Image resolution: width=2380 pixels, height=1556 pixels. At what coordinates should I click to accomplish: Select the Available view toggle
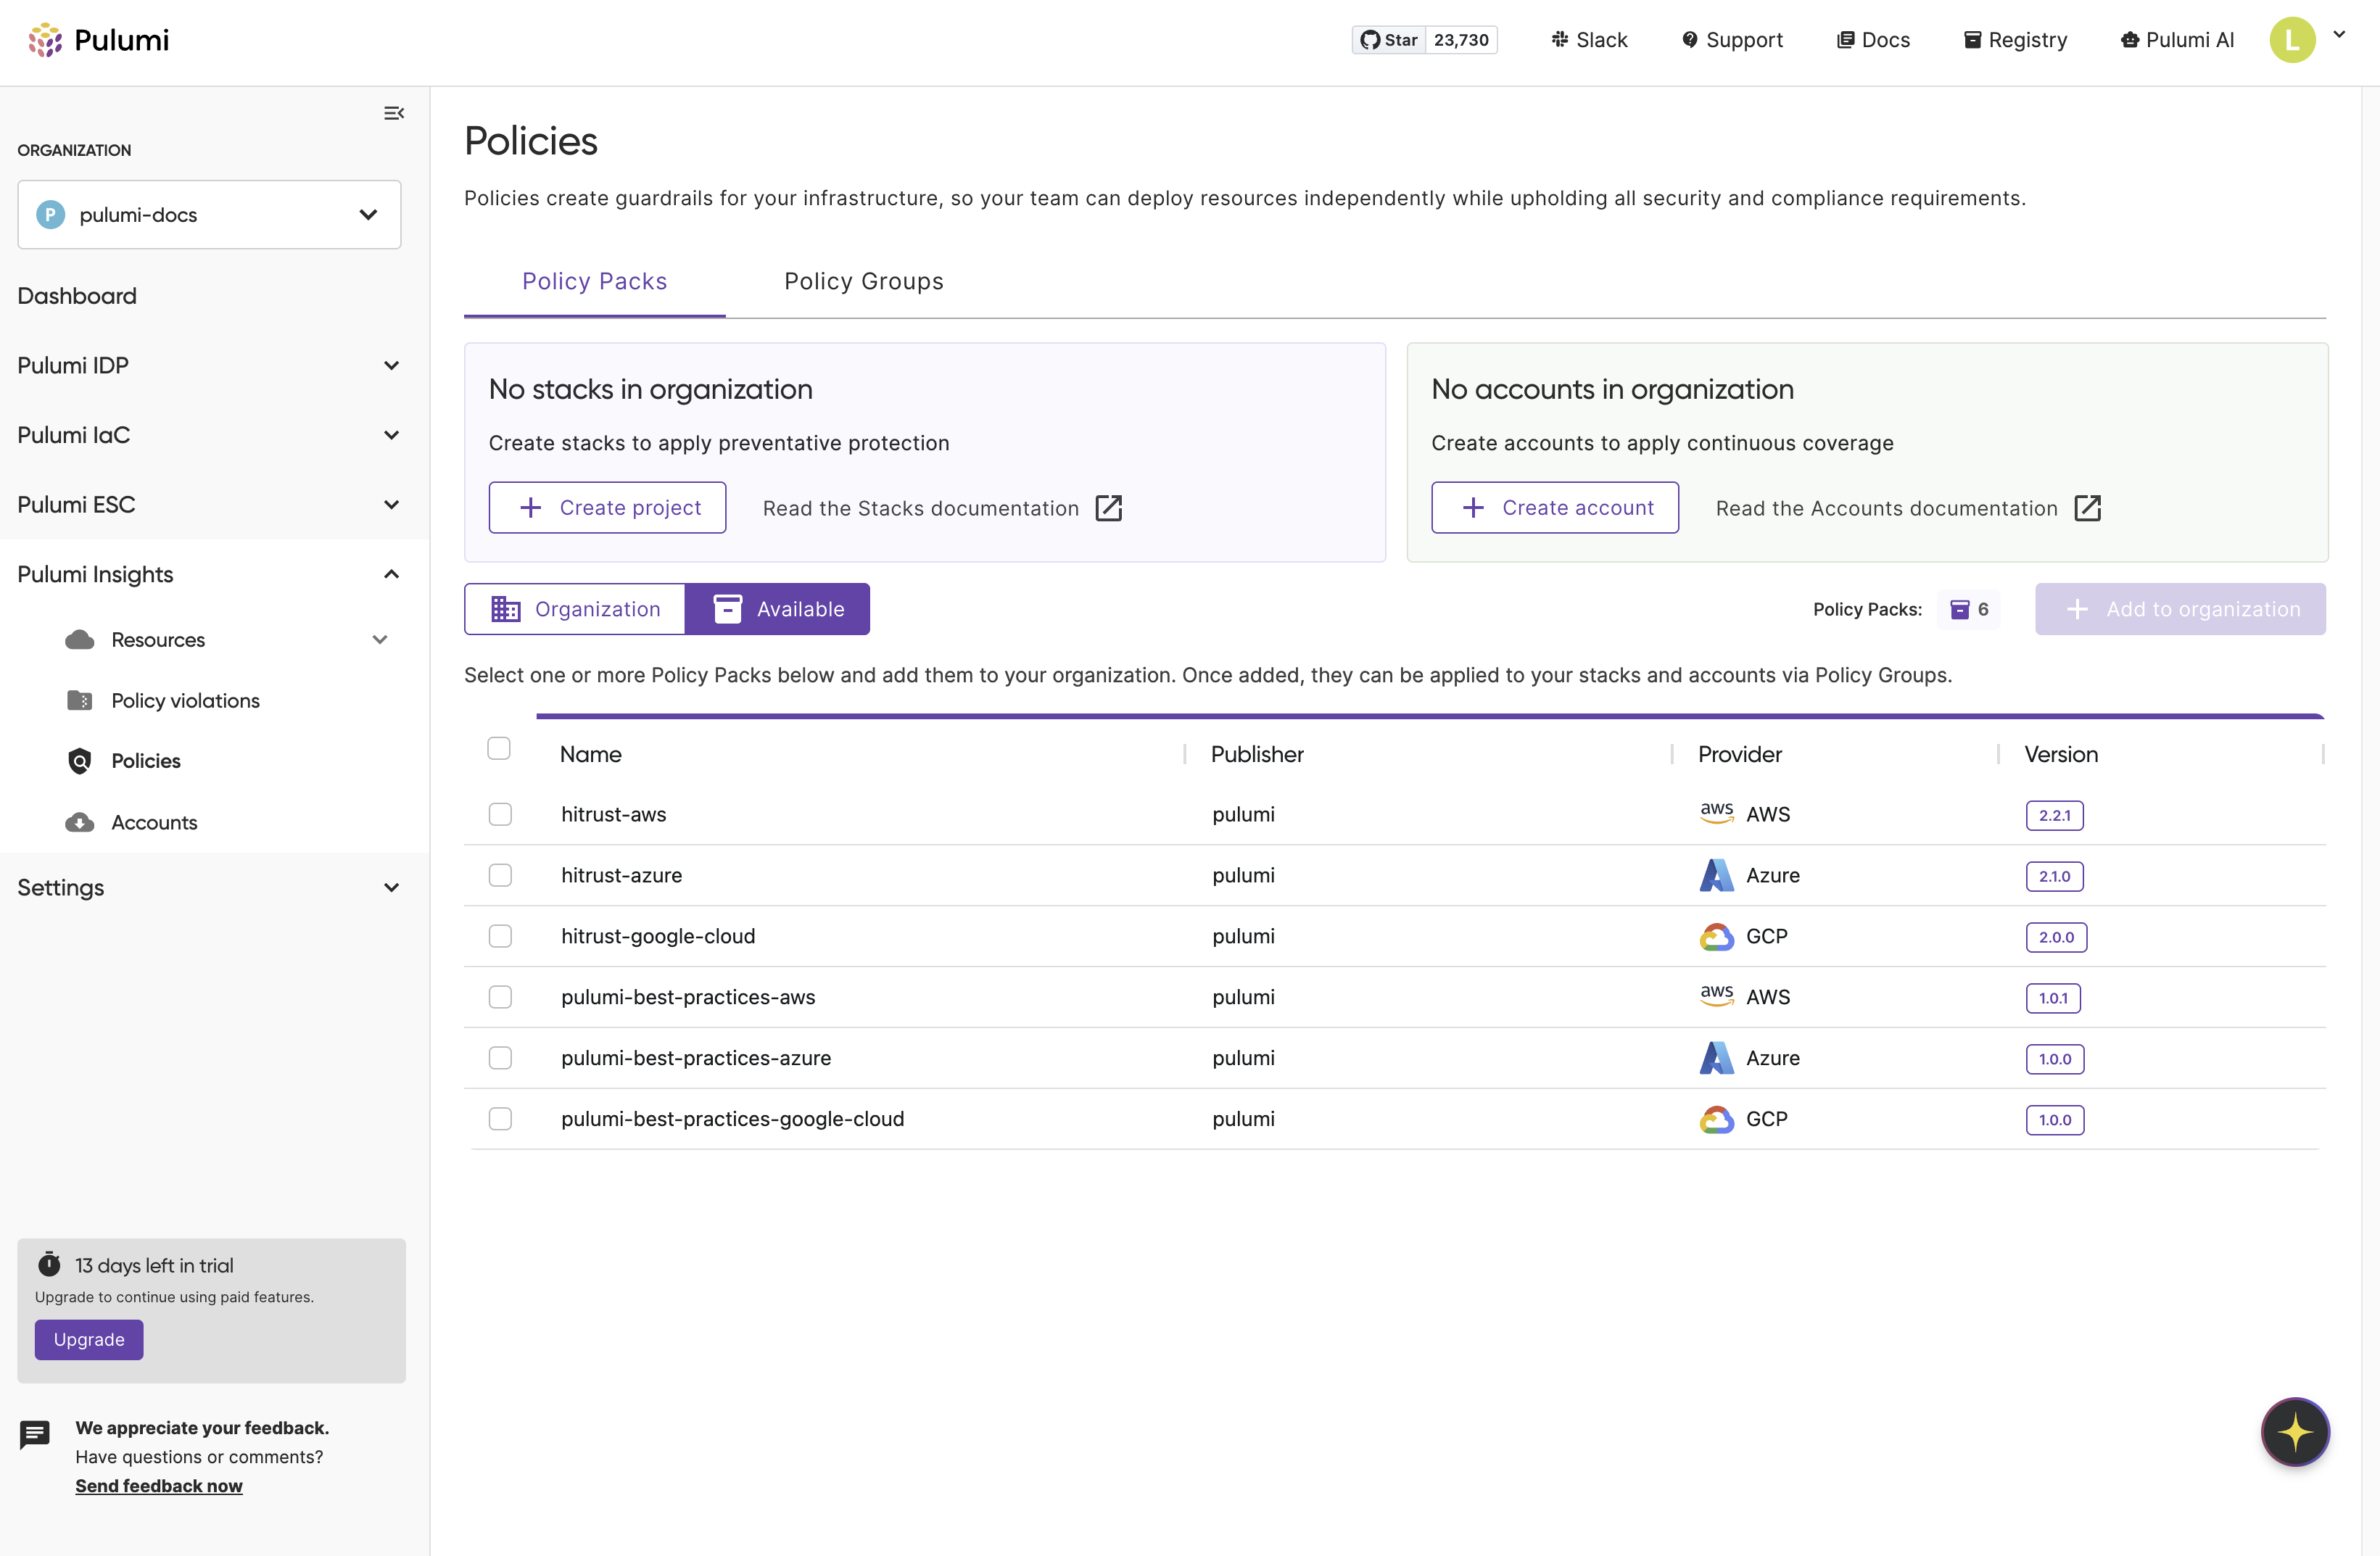click(x=777, y=609)
